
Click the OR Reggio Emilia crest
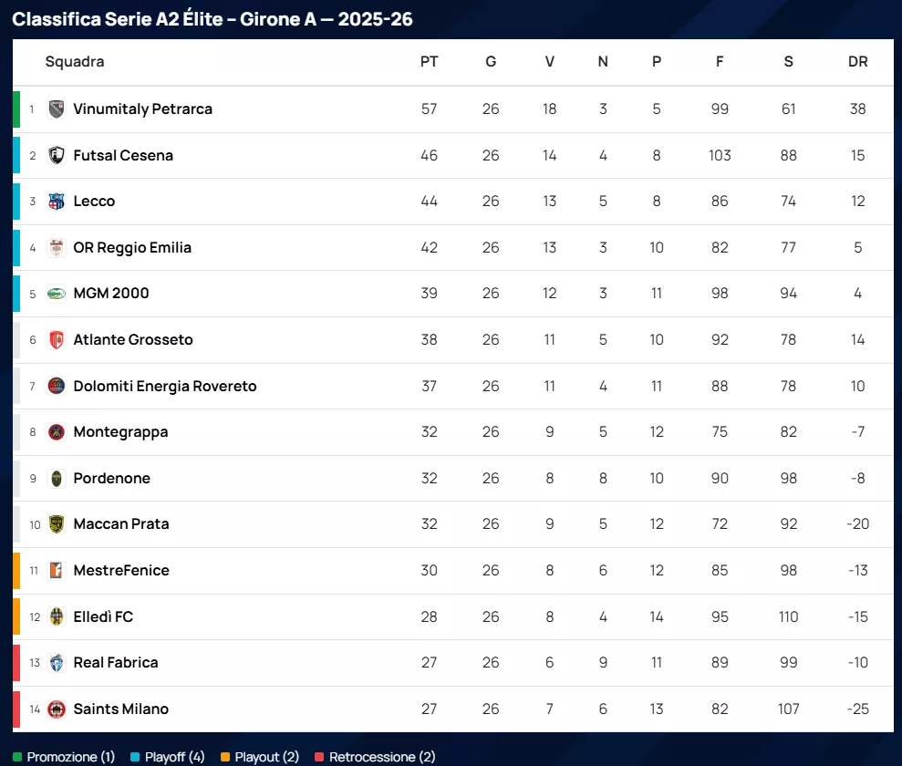[x=57, y=247]
